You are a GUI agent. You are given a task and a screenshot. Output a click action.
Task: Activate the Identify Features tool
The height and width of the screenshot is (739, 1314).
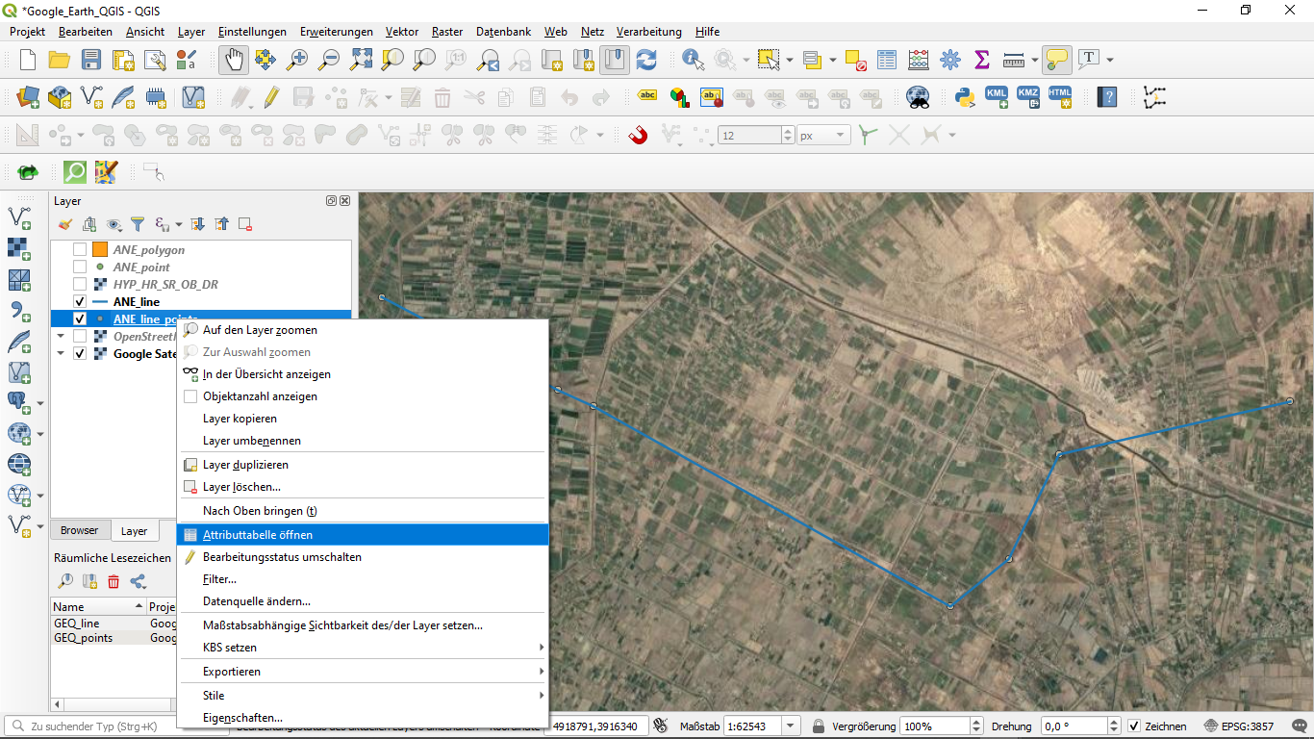(693, 60)
